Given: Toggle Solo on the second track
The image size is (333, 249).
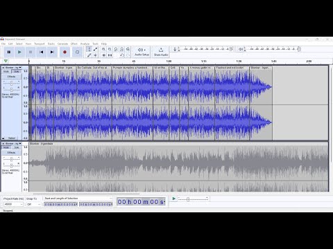Looking at the screenshot, I should (17, 147).
